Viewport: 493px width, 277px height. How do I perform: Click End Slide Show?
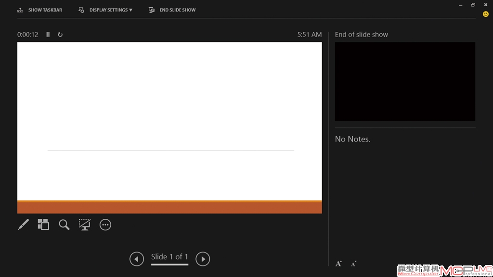pos(172,10)
